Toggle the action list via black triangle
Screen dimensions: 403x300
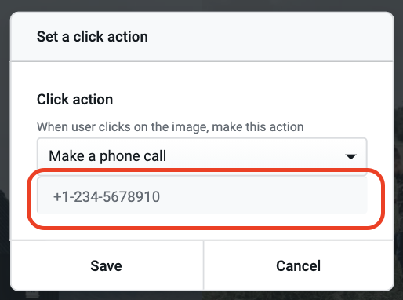350,156
